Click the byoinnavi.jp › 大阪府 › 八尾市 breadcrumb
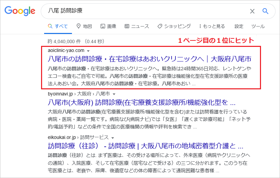The width and height of the screenshot is (280, 178). click(x=79, y=94)
